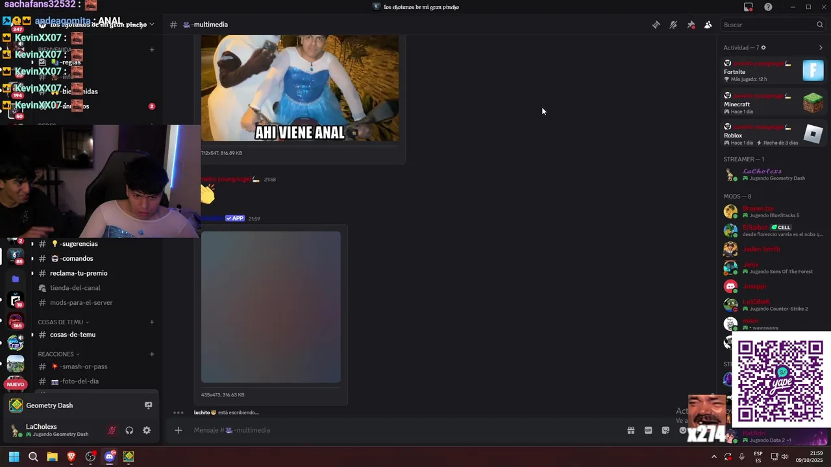Image resolution: width=831 pixels, height=467 pixels.
Task: Open the reclama-tu-premio channel
Action: [x=96, y=273]
